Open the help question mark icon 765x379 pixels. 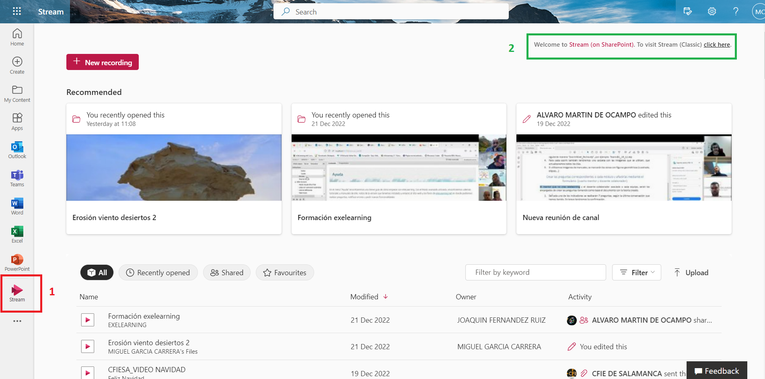[735, 11]
